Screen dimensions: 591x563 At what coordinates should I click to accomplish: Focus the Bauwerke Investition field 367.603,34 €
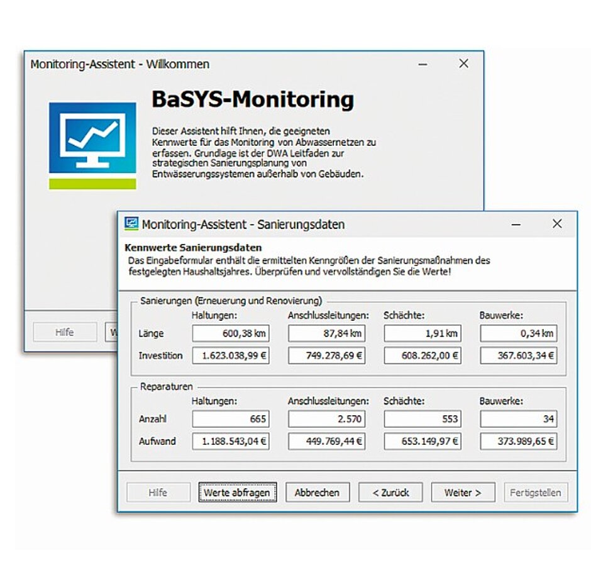click(x=518, y=356)
